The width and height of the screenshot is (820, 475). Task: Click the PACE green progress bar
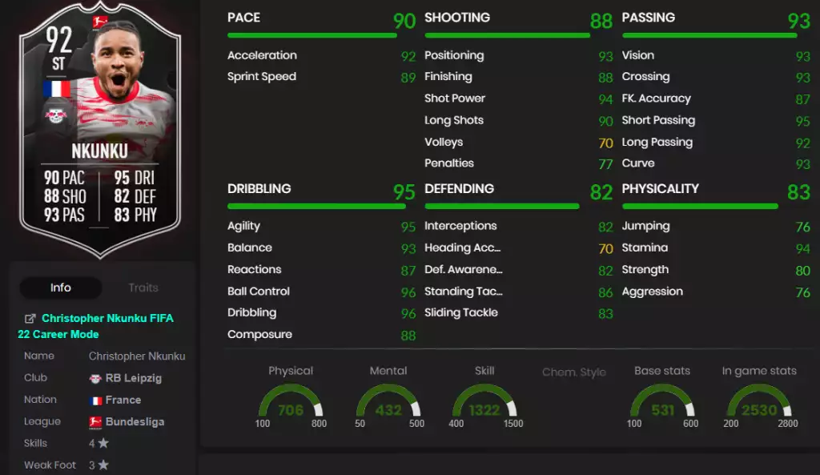(312, 35)
